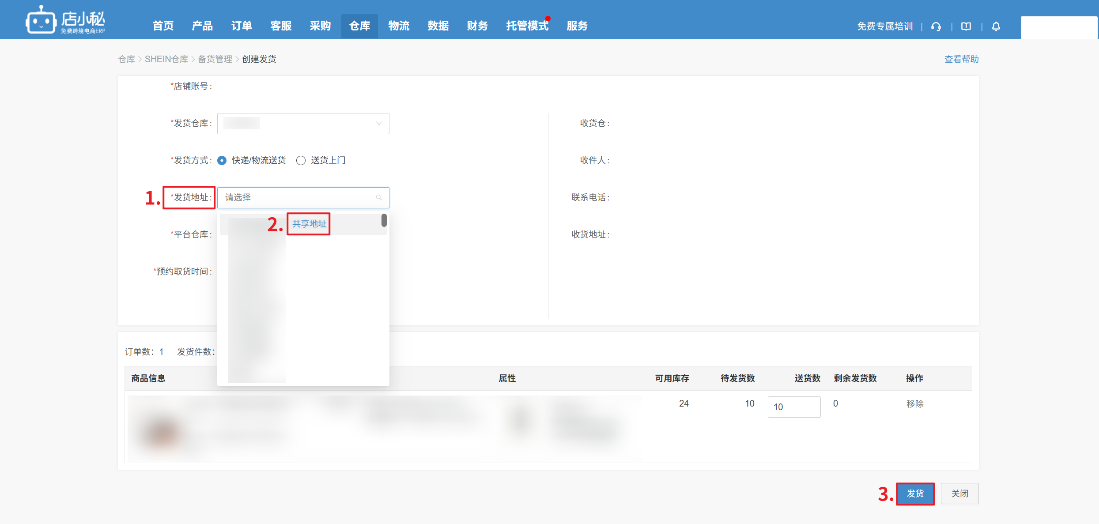Click the search icon in 发货地址 field

pos(379,198)
